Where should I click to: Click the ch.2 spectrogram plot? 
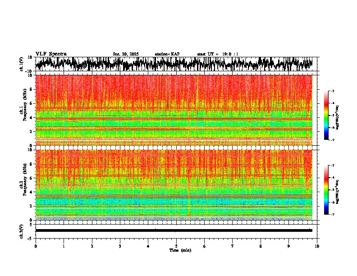click(174, 185)
